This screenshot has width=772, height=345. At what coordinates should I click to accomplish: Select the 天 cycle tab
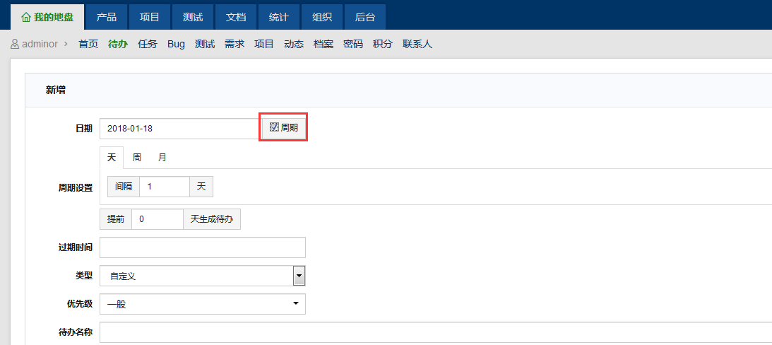112,158
